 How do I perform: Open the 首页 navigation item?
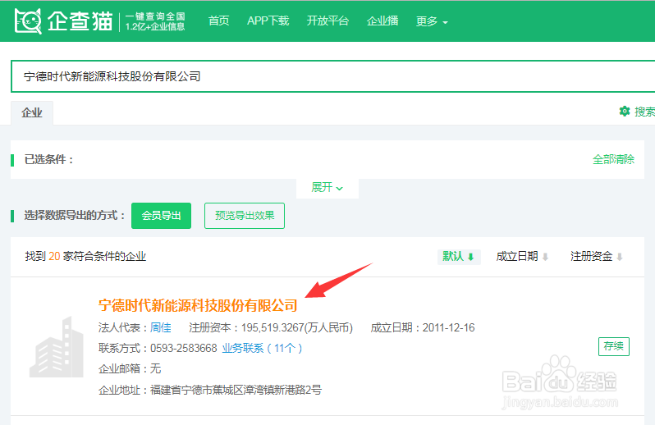(219, 21)
